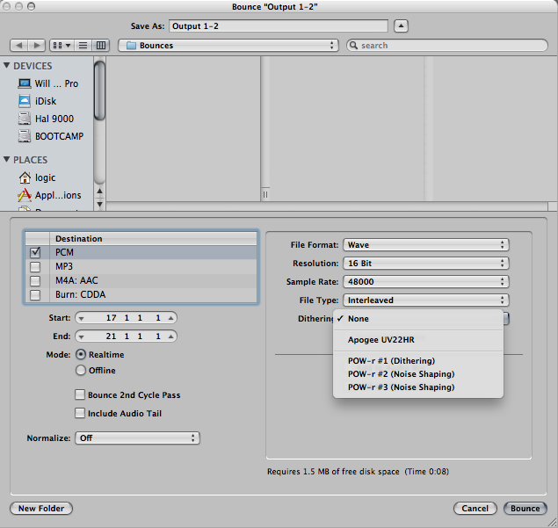Switch to list view mode

tap(83, 45)
